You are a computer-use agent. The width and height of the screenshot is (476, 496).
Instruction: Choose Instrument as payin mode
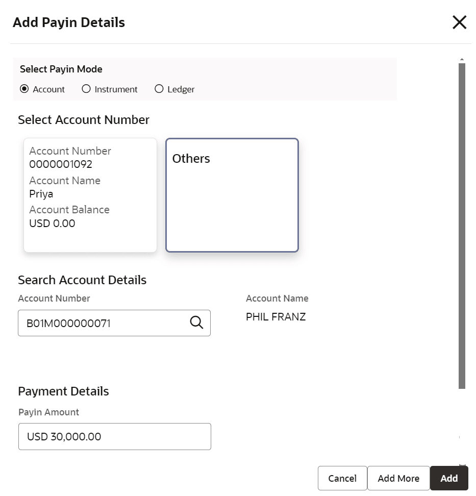click(86, 89)
